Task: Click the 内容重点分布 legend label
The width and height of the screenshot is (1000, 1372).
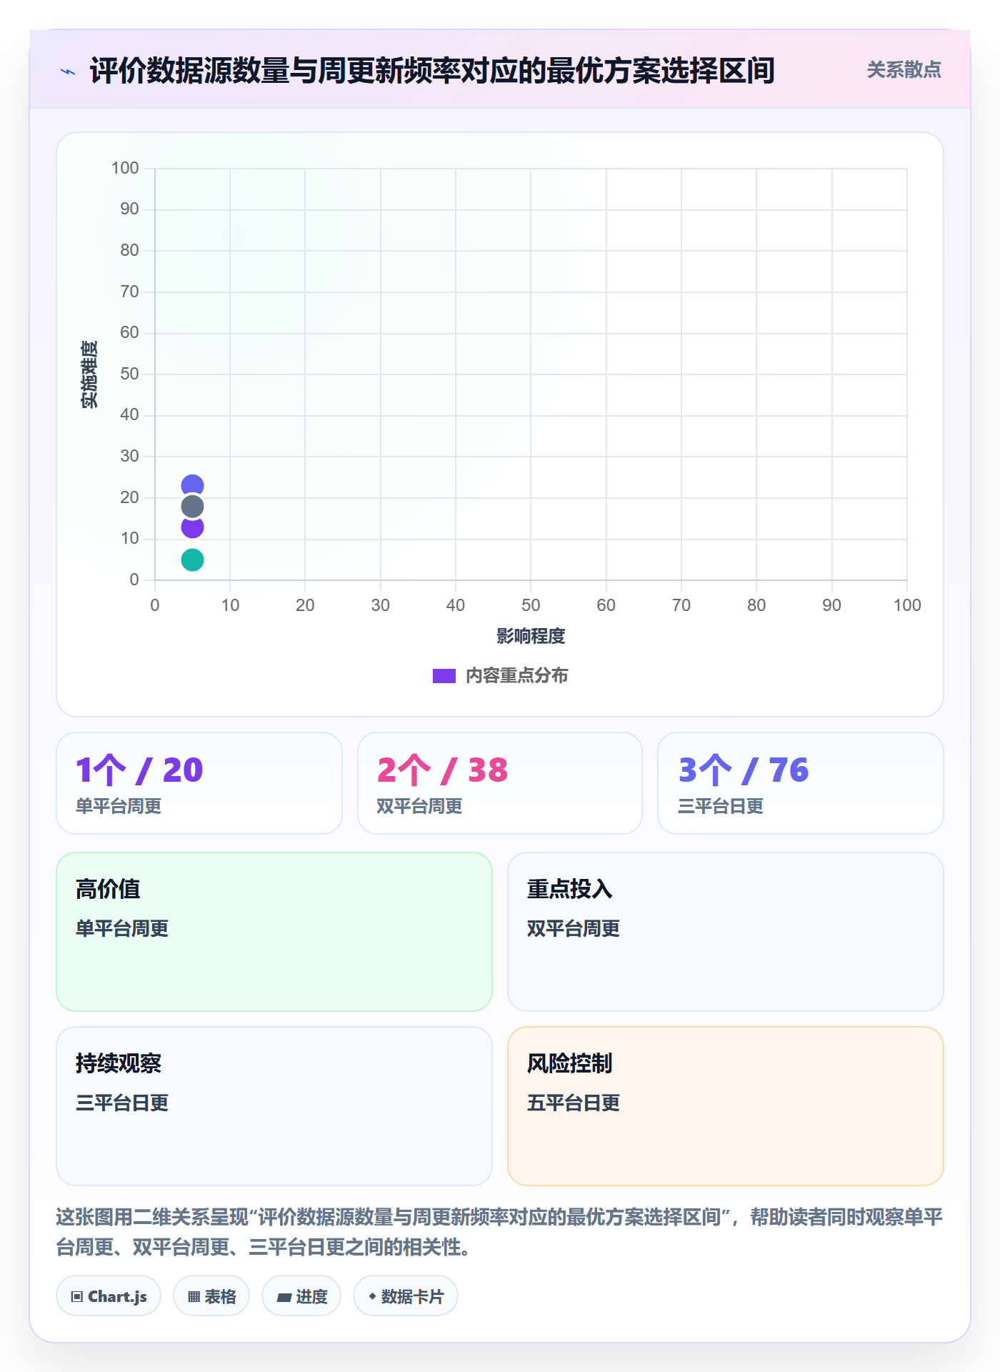Action: click(516, 676)
